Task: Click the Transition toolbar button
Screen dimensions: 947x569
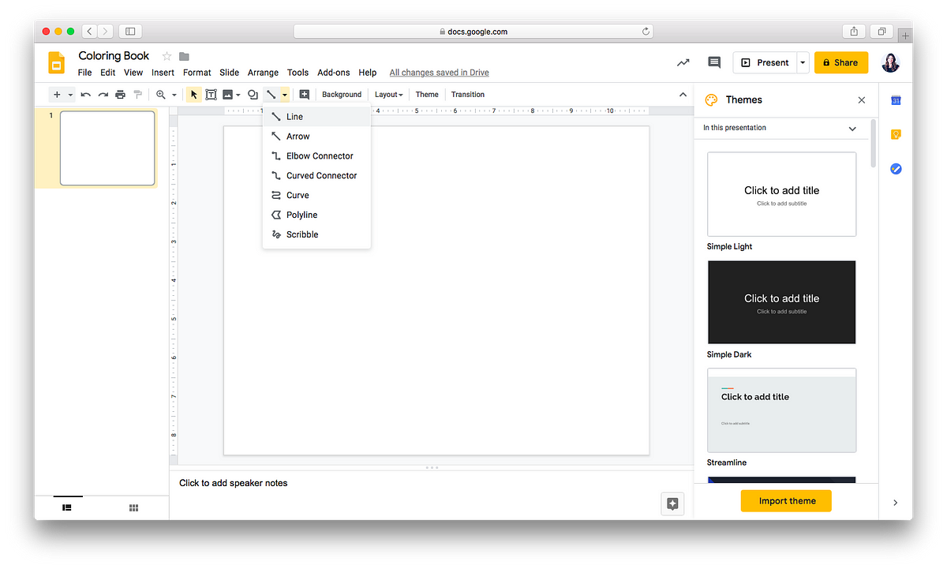Action: coord(468,95)
